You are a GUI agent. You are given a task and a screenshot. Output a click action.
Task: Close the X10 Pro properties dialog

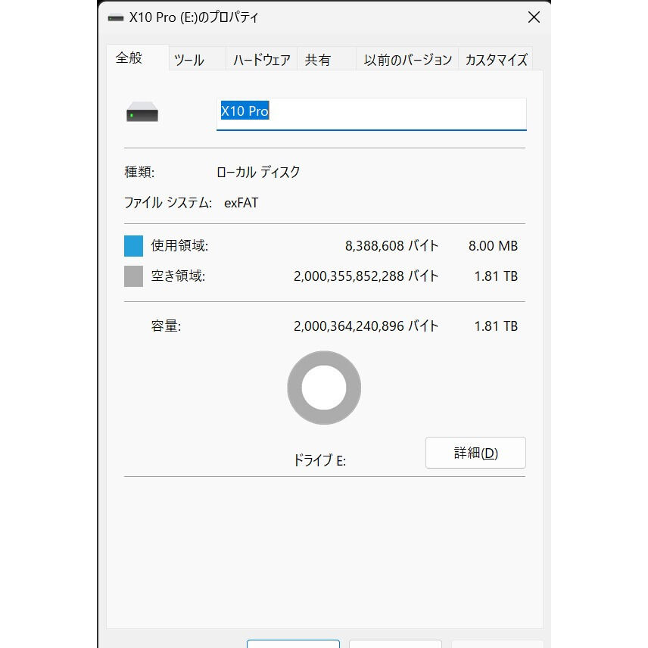534,17
